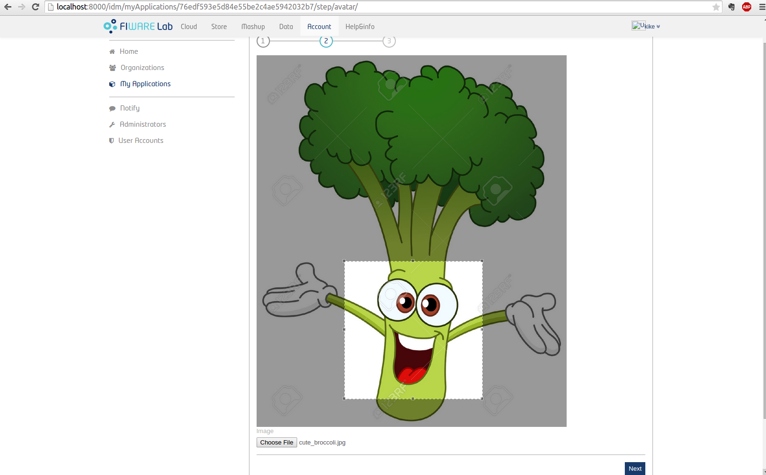Click the bottom-middle crop handle
The image size is (766, 475).
click(x=413, y=399)
